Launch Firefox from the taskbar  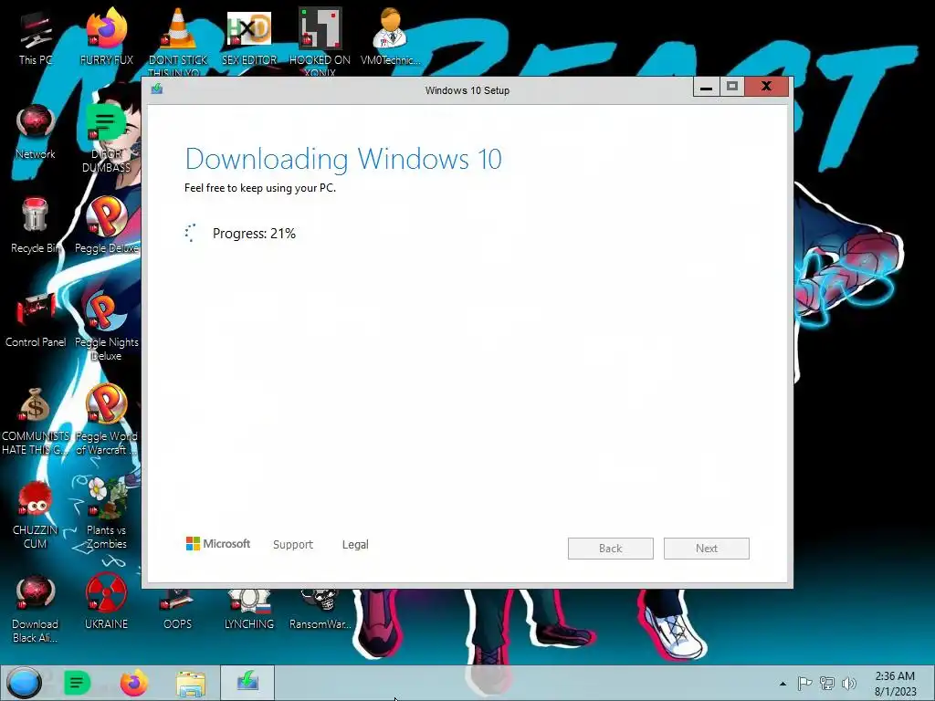[134, 683]
